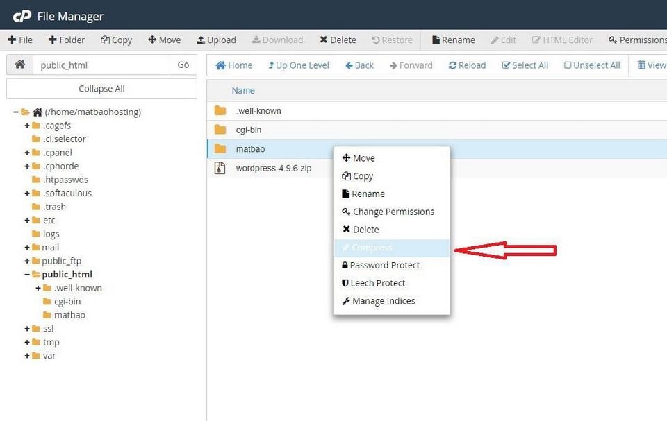Expand the ssl tree folder
Viewport: 667px width, 421px height.
coord(27,329)
